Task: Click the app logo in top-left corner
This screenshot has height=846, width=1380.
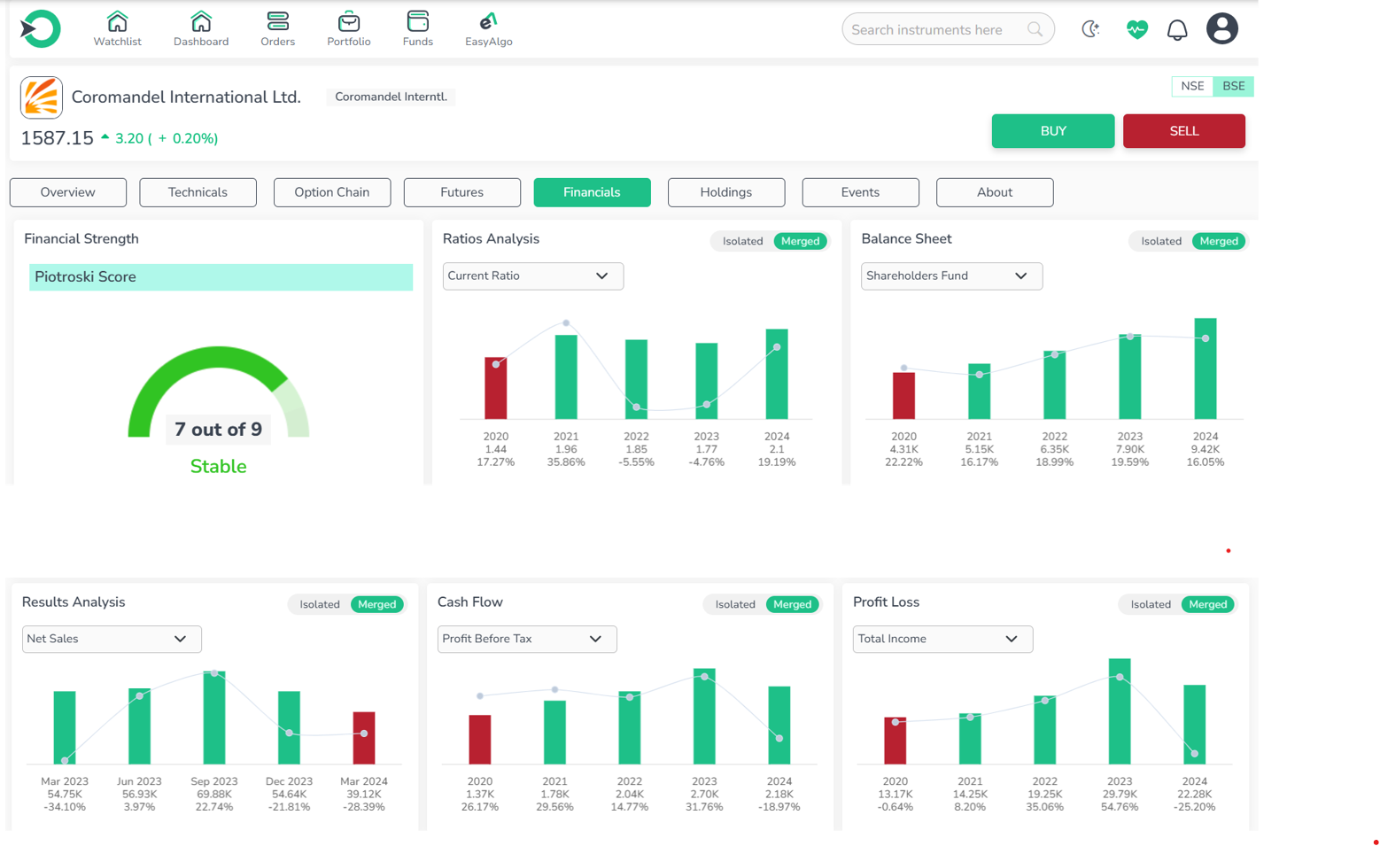Action: coord(40,29)
